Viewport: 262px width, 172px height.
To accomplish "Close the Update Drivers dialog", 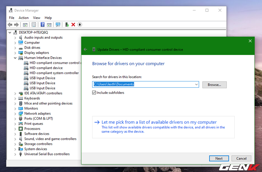I will pyautogui.click(x=250, y=41).
